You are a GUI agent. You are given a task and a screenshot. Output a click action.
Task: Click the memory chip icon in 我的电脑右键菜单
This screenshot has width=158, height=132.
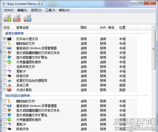[9, 129]
